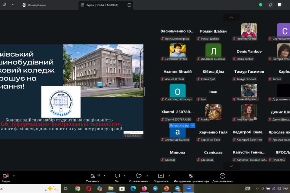The width and height of the screenshot is (290, 193).
Task: Click Поделиться to share the screen
Action: (161, 178)
